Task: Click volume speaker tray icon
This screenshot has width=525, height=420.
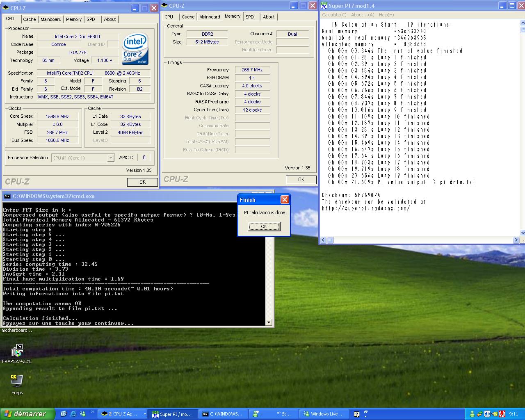Action: click(487, 414)
